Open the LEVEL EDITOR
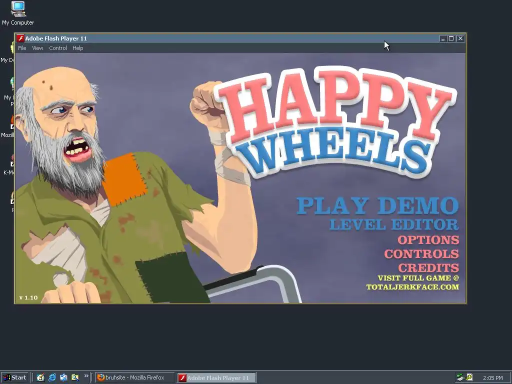The height and width of the screenshot is (384, 512). click(x=394, y=224)
